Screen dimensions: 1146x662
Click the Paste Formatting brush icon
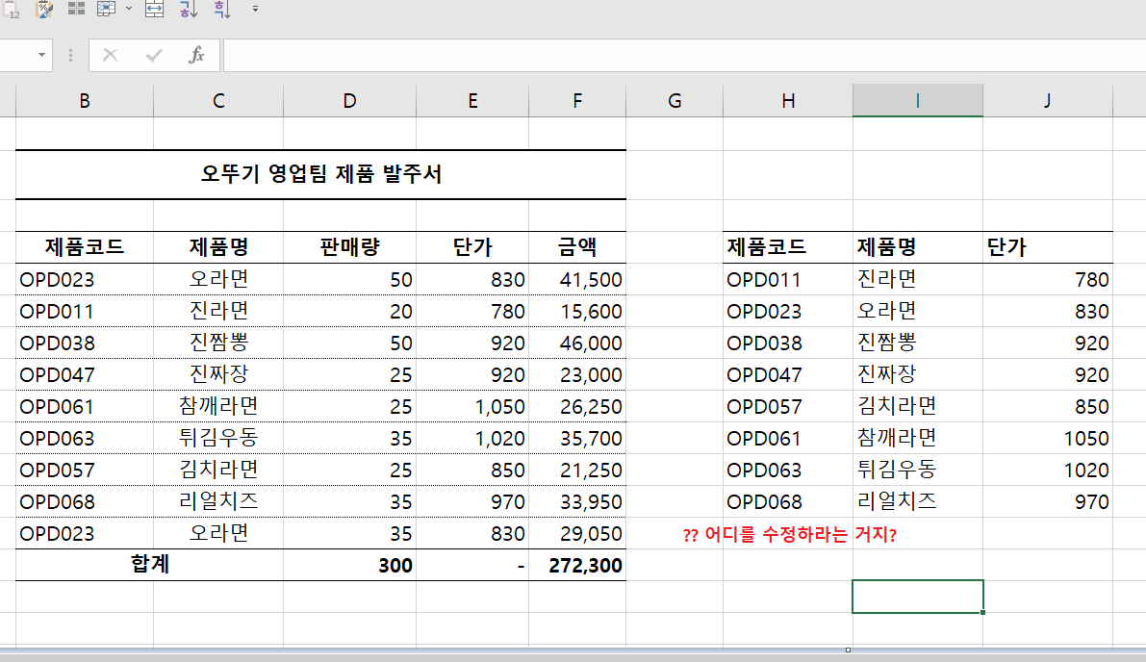coord(44,9)
